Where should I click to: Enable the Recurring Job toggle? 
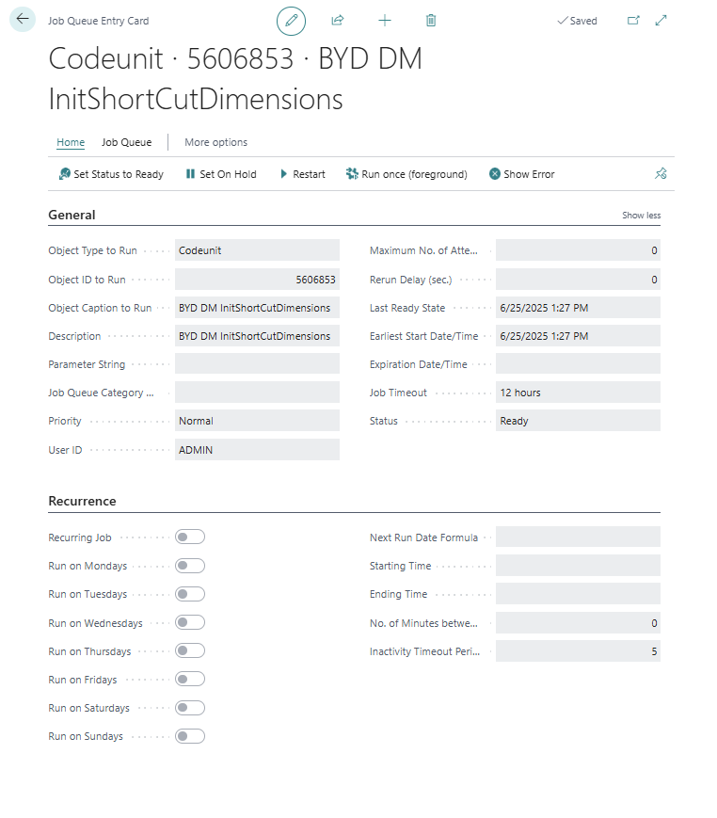[x=189, y=537]
